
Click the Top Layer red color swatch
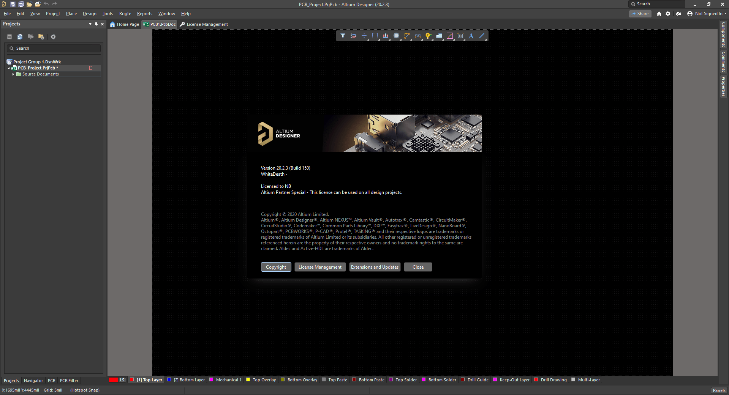pos(132,379)
